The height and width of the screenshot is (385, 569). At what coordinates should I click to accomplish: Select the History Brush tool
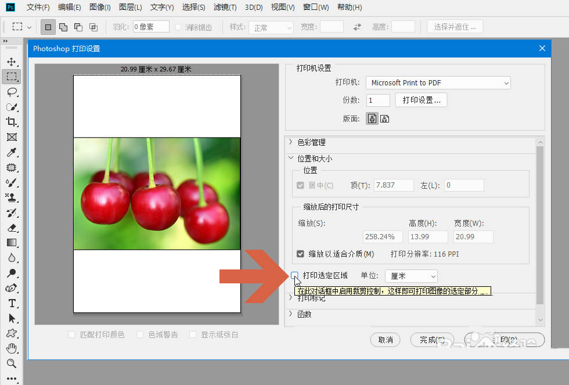pyautogui.click(x=12, y=213)
